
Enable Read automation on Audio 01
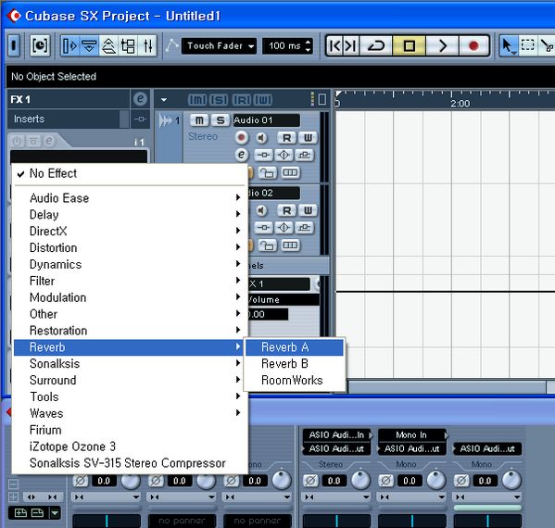click(286, 138)
